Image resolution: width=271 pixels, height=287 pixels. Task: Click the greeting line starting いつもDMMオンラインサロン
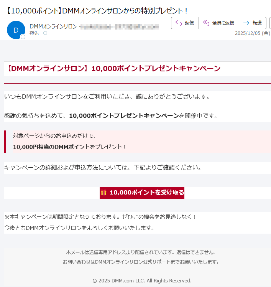pos(107,96)
